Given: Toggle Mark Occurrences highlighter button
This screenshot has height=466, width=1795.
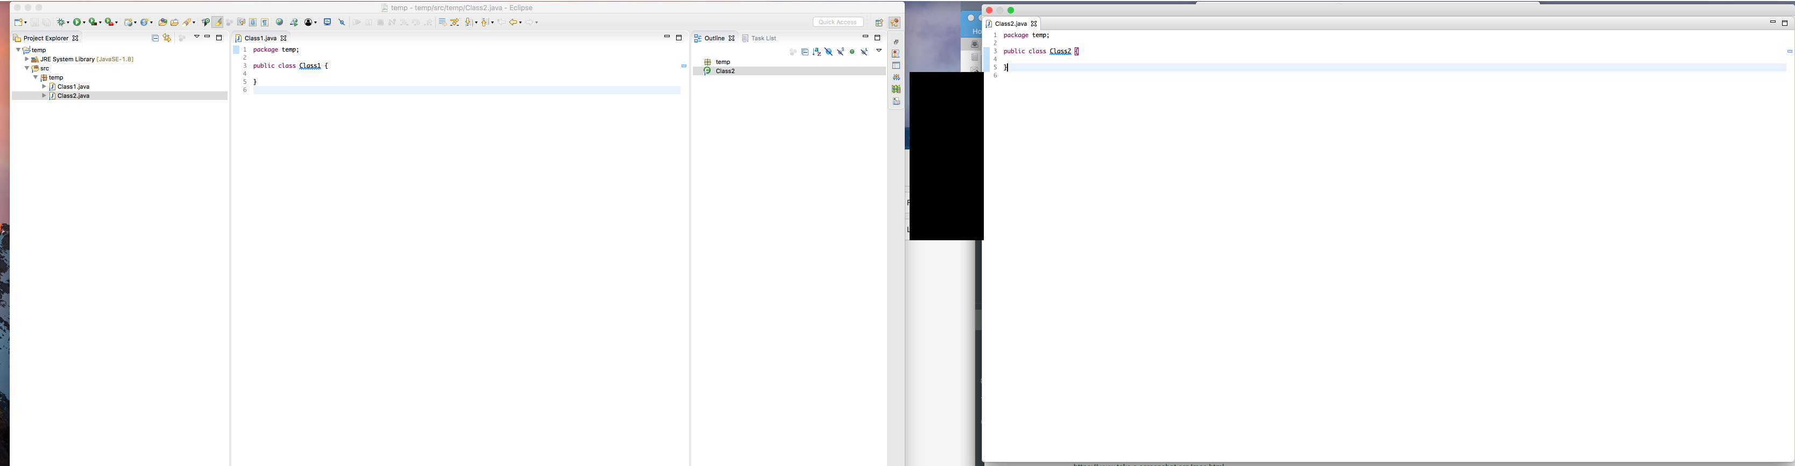Looking at the screenshot, I should pos(217,22).
